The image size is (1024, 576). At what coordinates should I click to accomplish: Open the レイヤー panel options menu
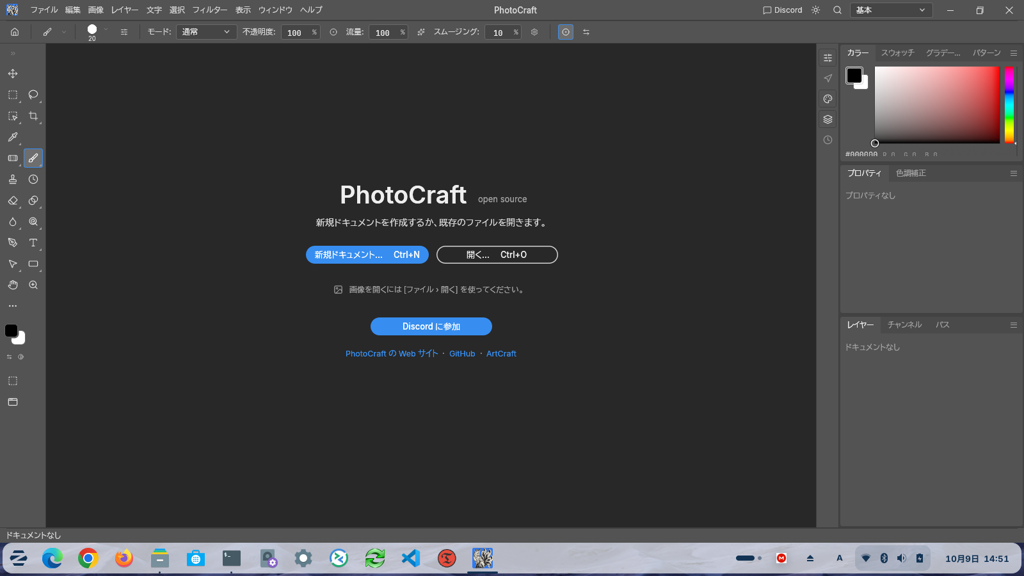pos(1014,325)
